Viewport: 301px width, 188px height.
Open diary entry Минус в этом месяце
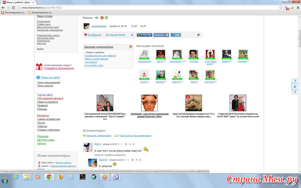pos(97,59)
